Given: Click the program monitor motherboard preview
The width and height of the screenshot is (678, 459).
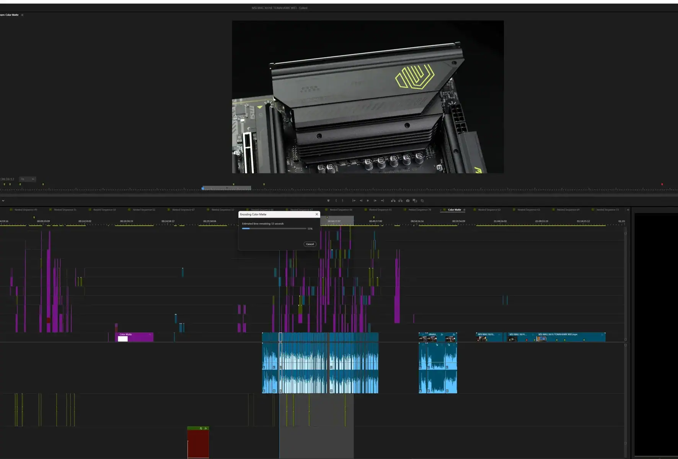Looking at the screenshot, I should point(368,97).
